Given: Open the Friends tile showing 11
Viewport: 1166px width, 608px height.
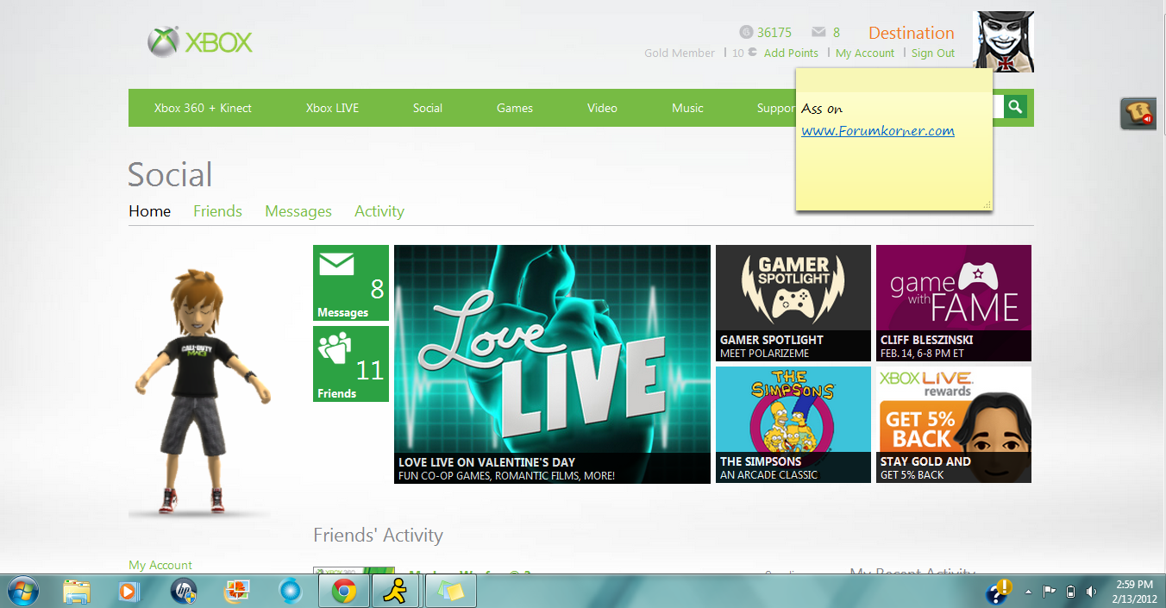Looking at the screenshot, I should [x=351, y=364].
